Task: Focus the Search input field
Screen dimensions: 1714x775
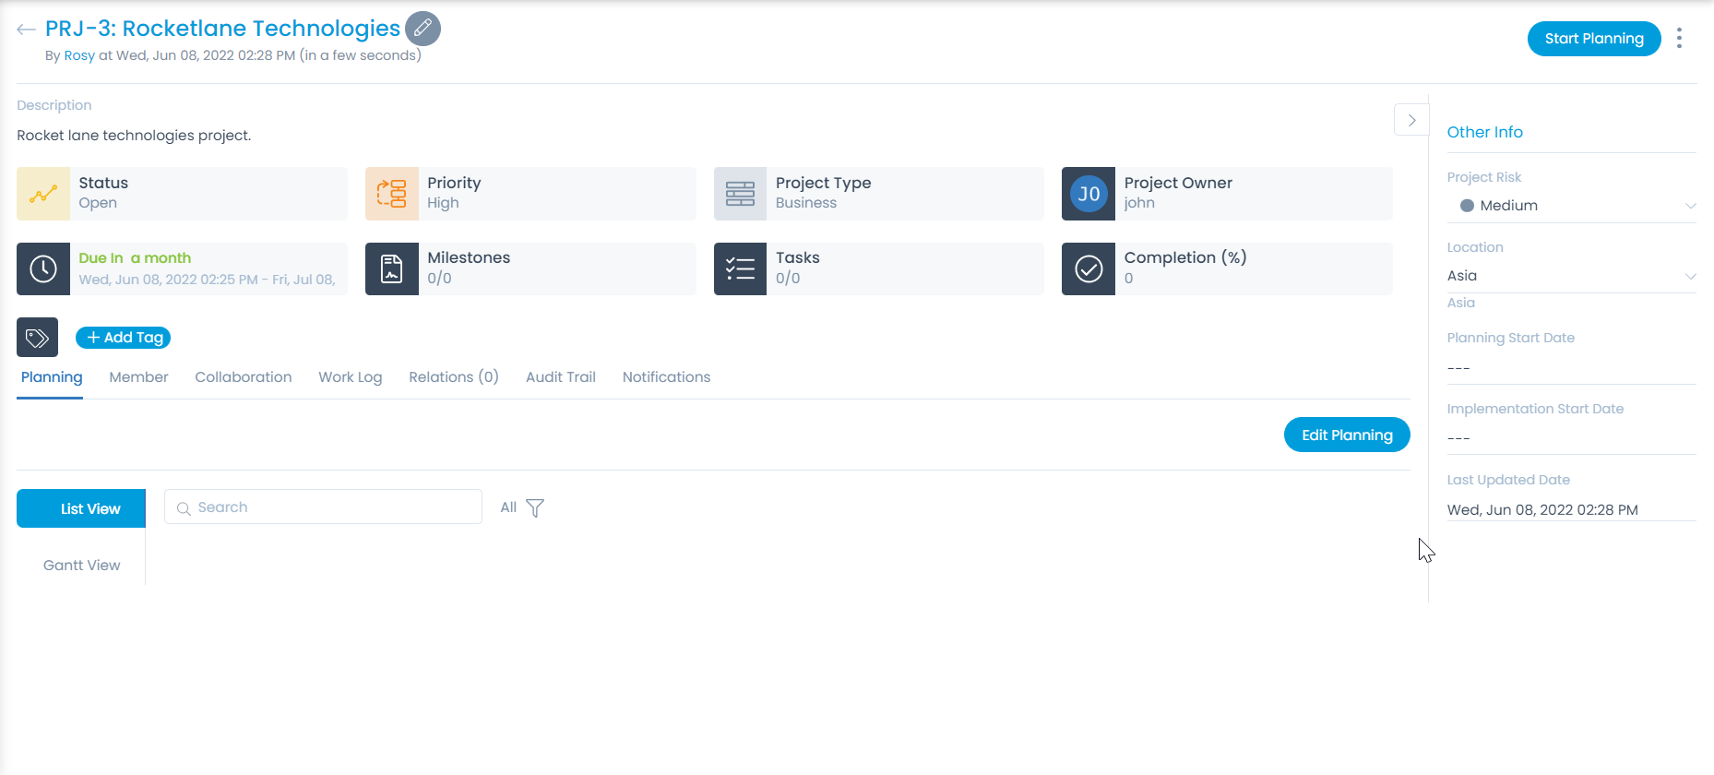Action: [x=323, y=507]
